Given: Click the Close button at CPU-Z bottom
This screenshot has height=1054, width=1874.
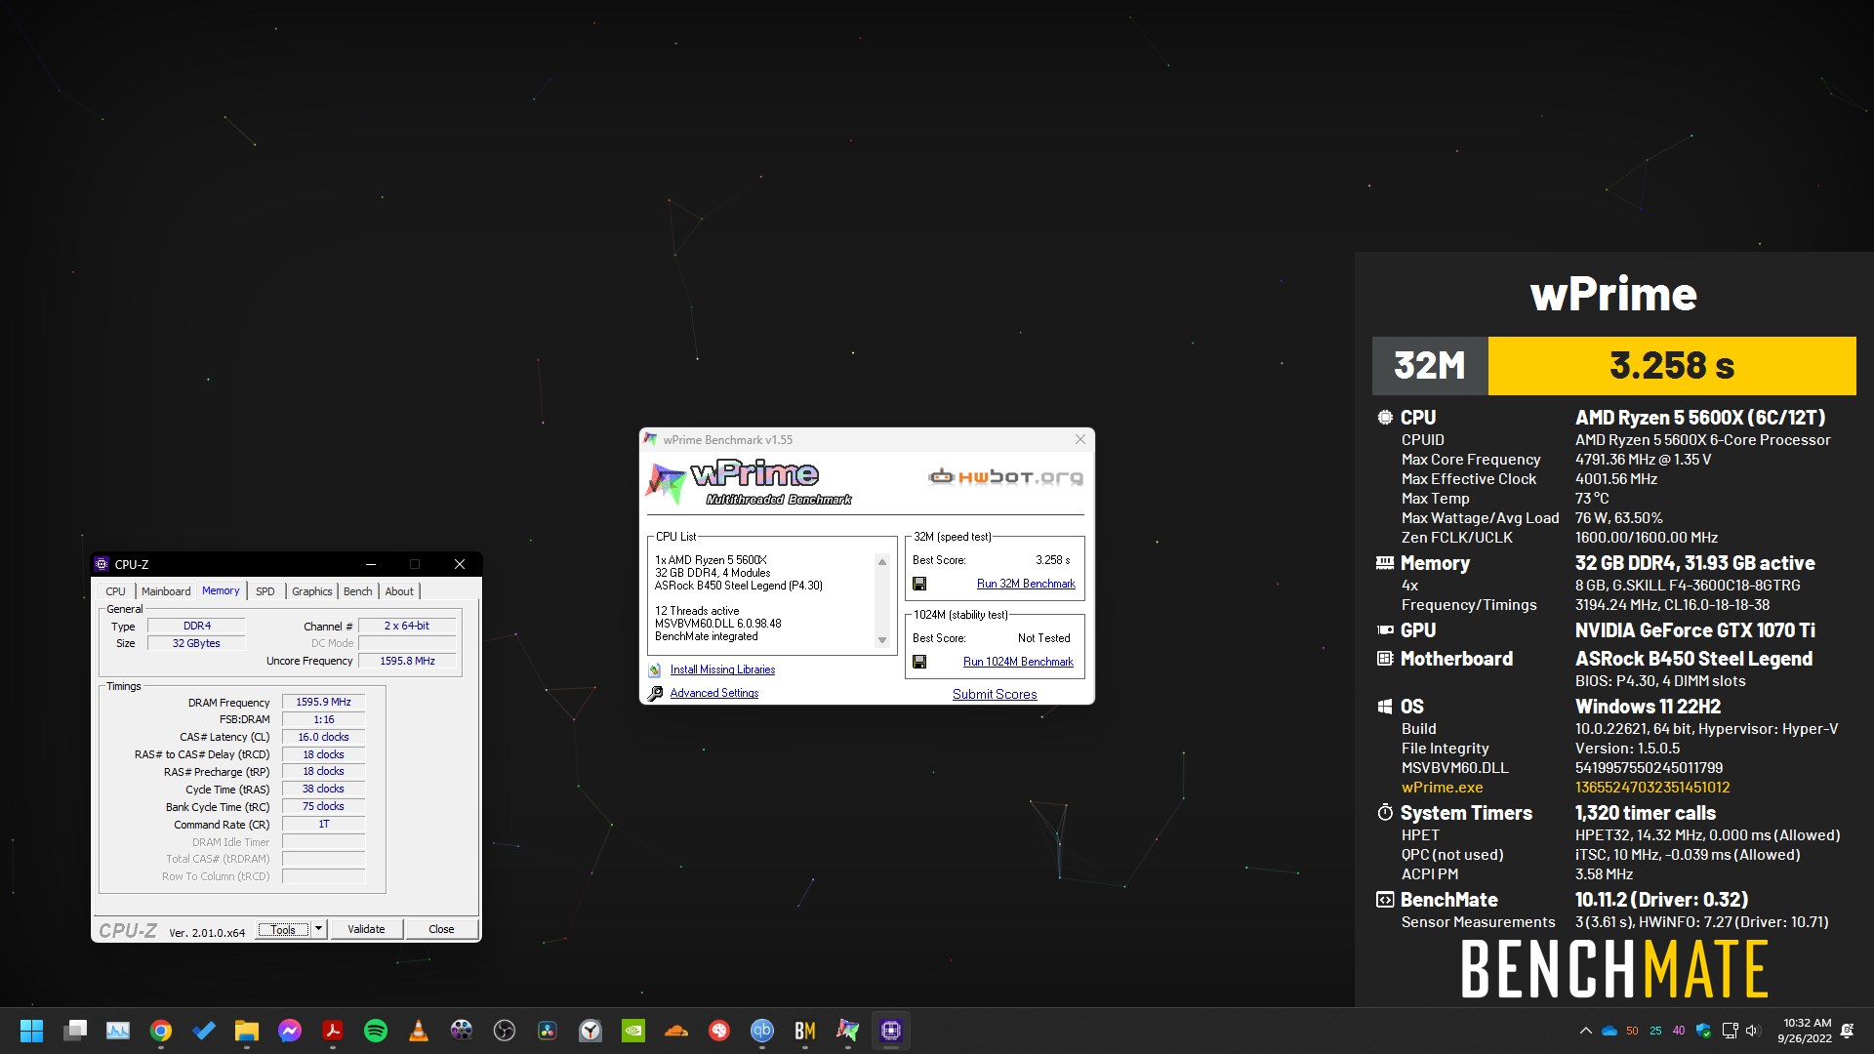Looking at the screenshot, I should tap(441, 929).
